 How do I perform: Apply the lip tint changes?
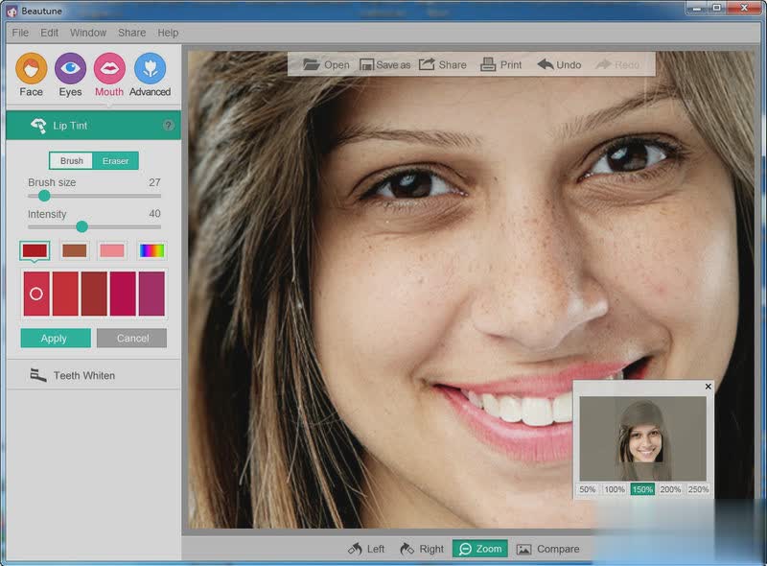[55, 338]
